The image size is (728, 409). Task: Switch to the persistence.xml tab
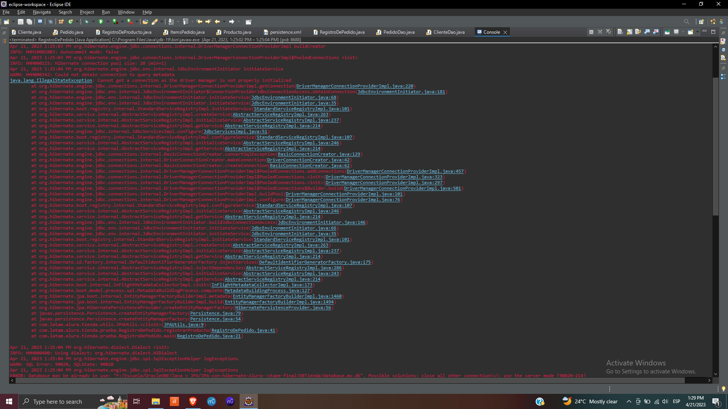click(282, 32)
